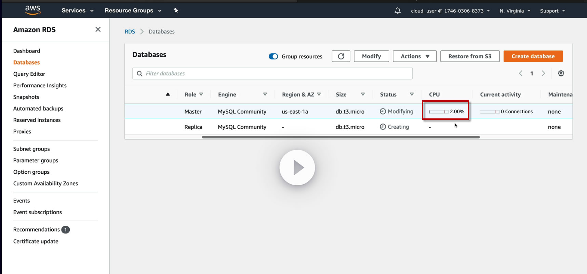Open the Actions dropdown button
The height and width of the screenshot is (274, 587).
pyautogui.click(x=415, y=56)
